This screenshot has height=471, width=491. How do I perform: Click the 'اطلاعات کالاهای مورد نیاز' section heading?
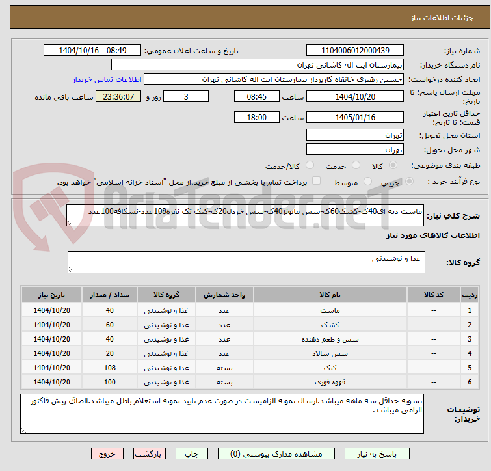432,235
